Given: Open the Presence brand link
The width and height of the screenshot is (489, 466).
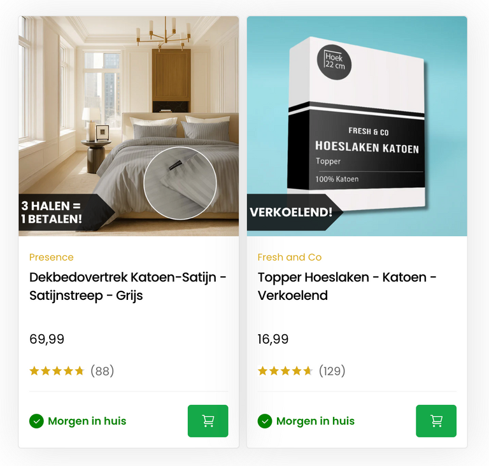Looking at the screenshot, I should click(52, 257).
